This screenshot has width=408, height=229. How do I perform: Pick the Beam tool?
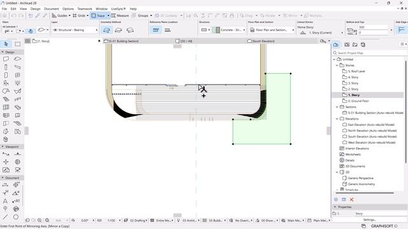(x=17, y=67)
